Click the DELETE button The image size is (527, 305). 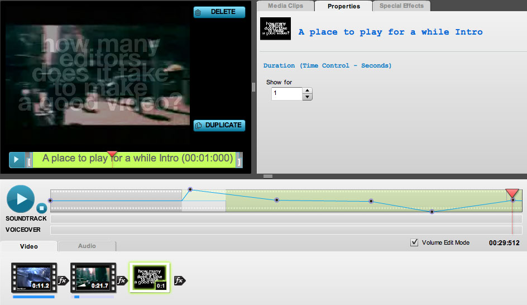pos(219,12)
